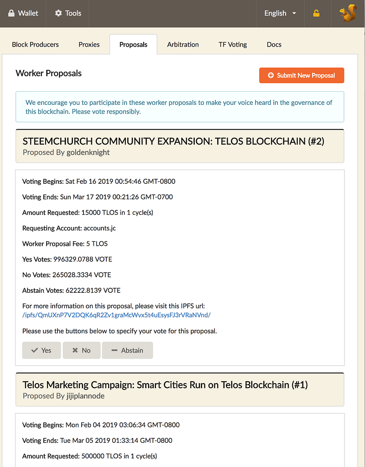Click the X icon on No button
Image resolution: width=365 pixels, height=467 pixels.
[x=75, y=350]
